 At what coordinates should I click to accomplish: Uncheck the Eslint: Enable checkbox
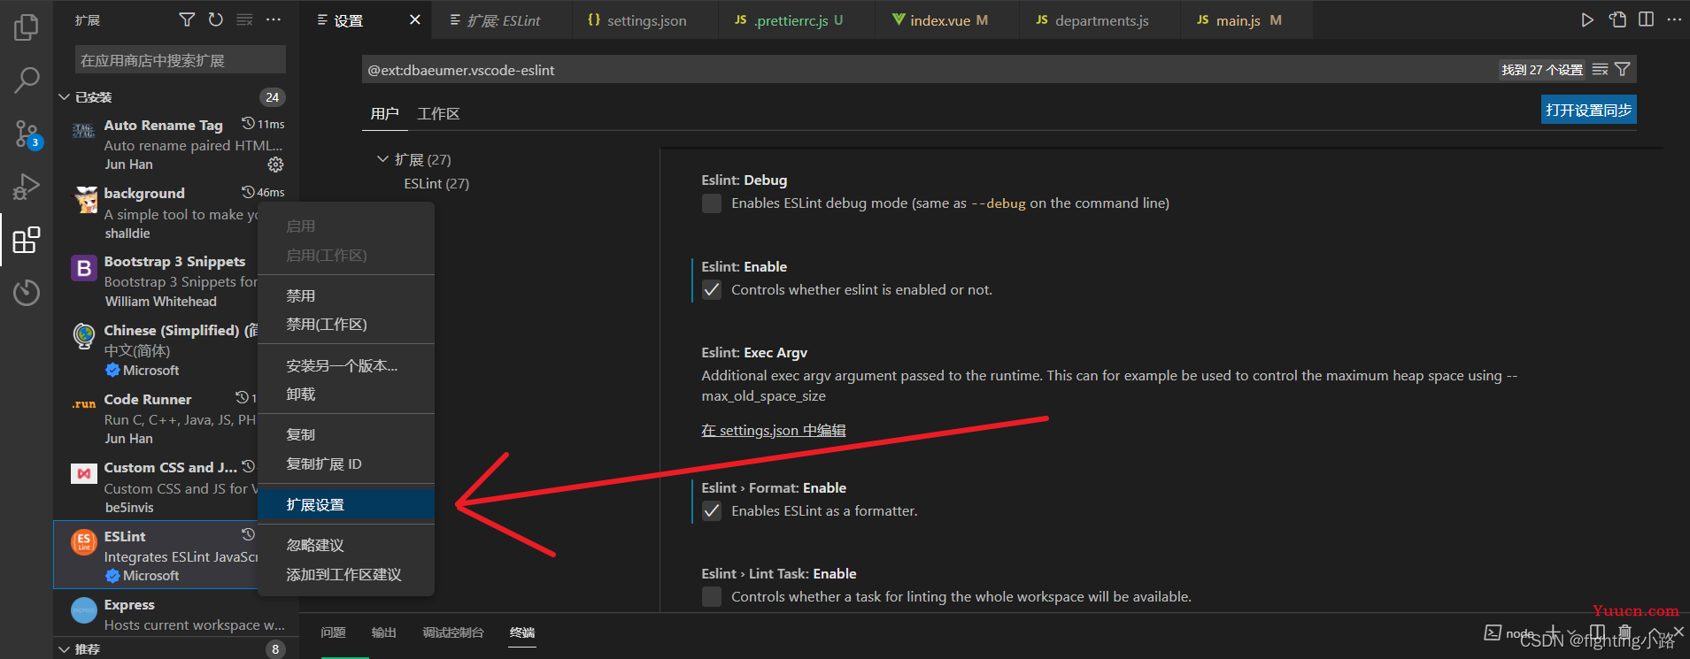pyautogui.click(x=712, y=290)
